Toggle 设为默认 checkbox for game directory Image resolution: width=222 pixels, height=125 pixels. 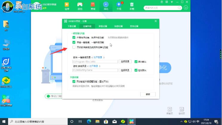coord(136,70)
